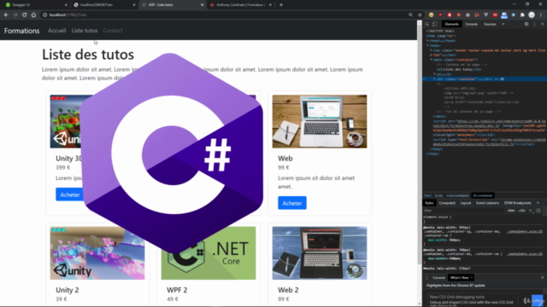547x307 pixels.
Task: Close the DevTools bottom drawer
Action: (542, 278)
